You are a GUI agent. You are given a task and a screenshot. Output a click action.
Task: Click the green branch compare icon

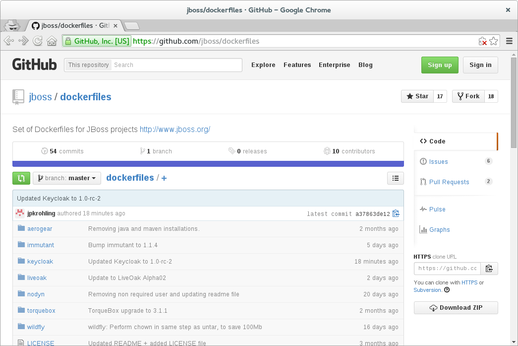coord(21,178)
